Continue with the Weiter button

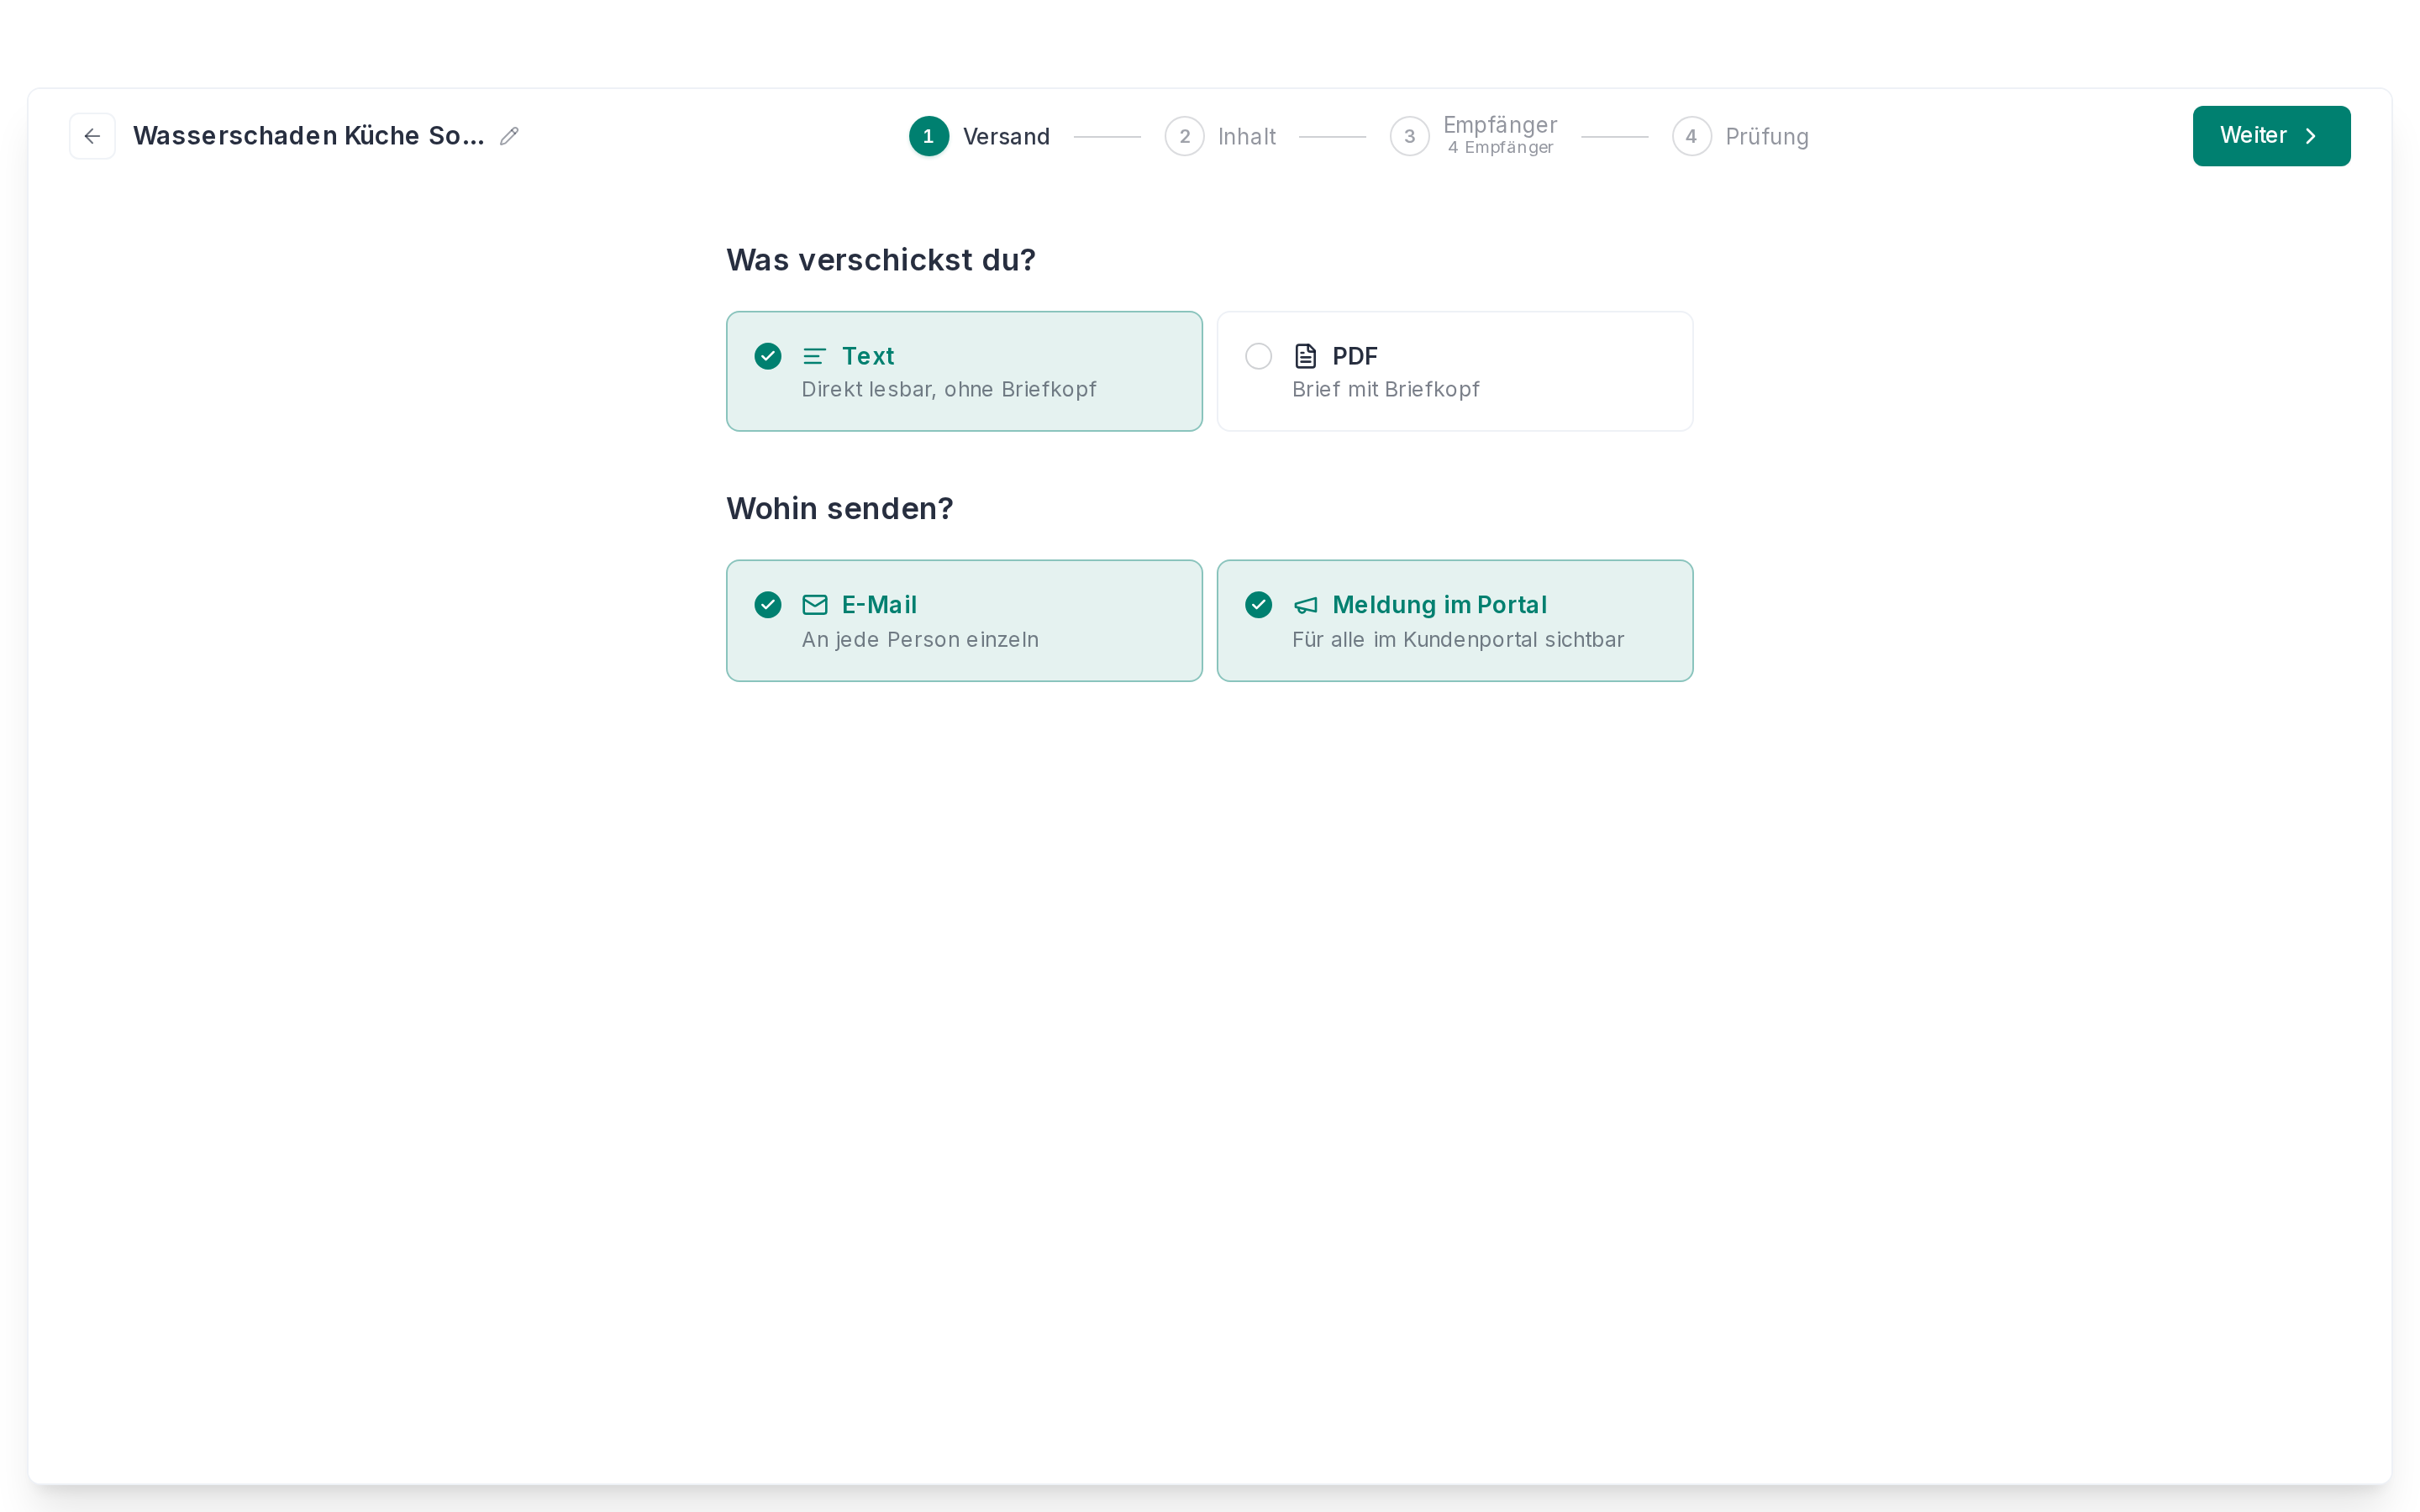pos(2271,136)
